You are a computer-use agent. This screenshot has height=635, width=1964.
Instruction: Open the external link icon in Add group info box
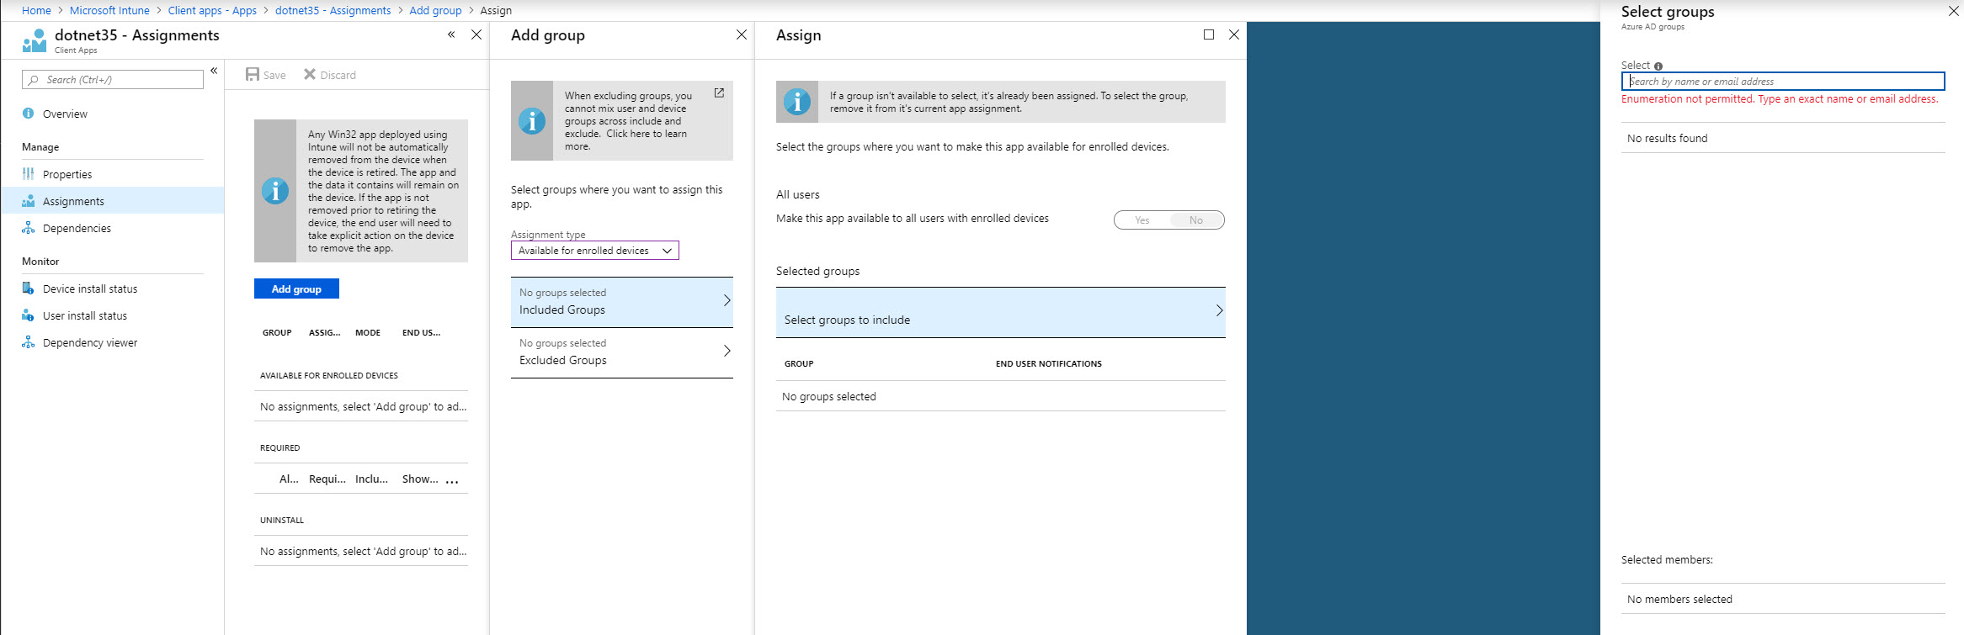coord(719,93)
